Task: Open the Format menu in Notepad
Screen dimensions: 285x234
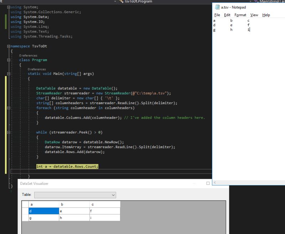Action: (240, 15)
